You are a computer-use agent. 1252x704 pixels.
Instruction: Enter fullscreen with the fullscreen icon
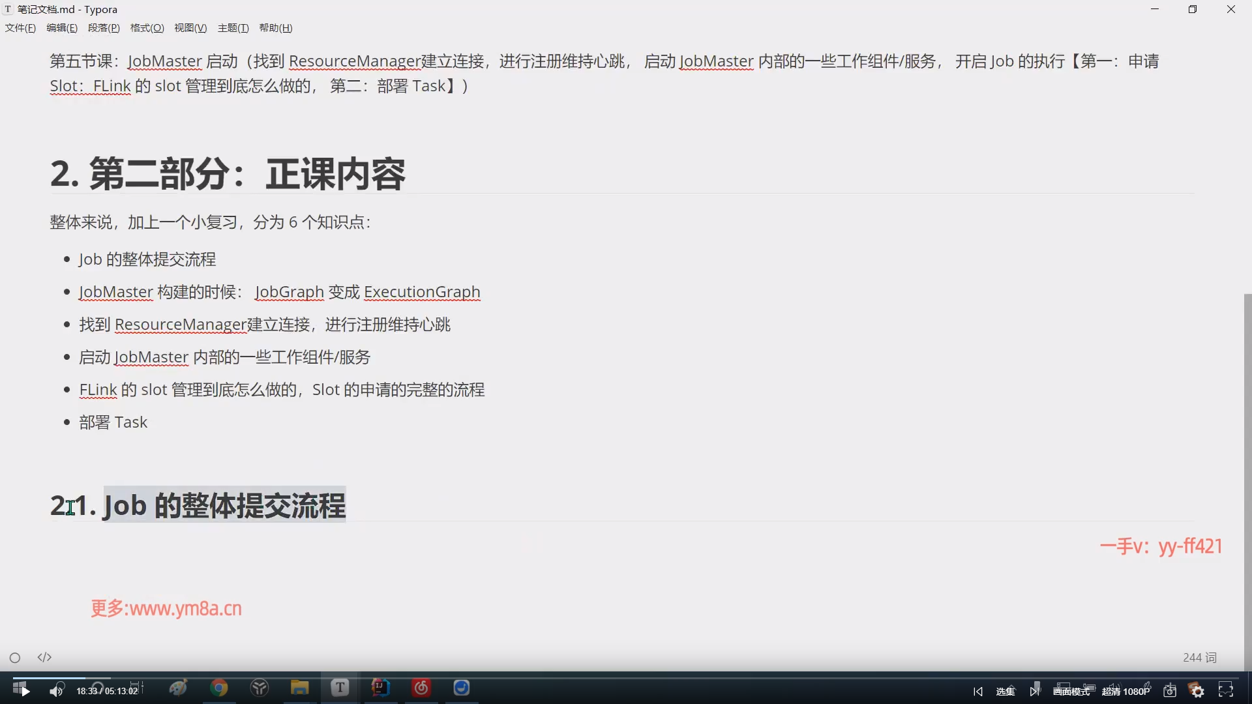[x=1226, y=691]
